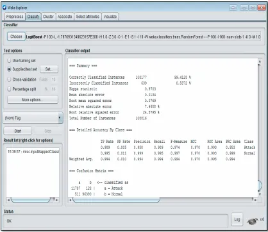Click the Root mean squared error line
Viewport: 268px width, 232px height.
(x=112, y=101)
